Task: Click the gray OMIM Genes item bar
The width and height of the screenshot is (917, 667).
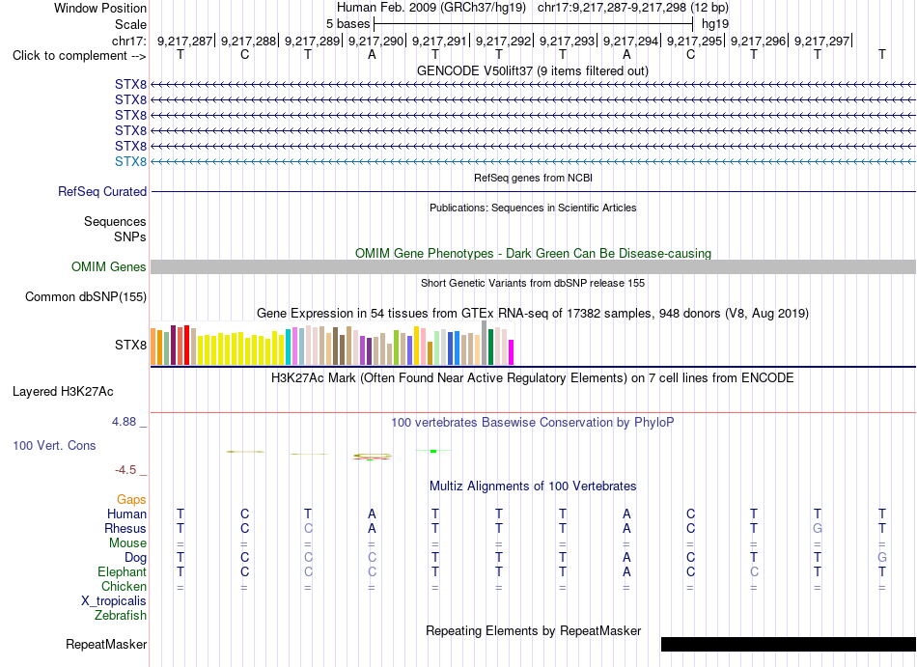Action: [x=534, y=267]
